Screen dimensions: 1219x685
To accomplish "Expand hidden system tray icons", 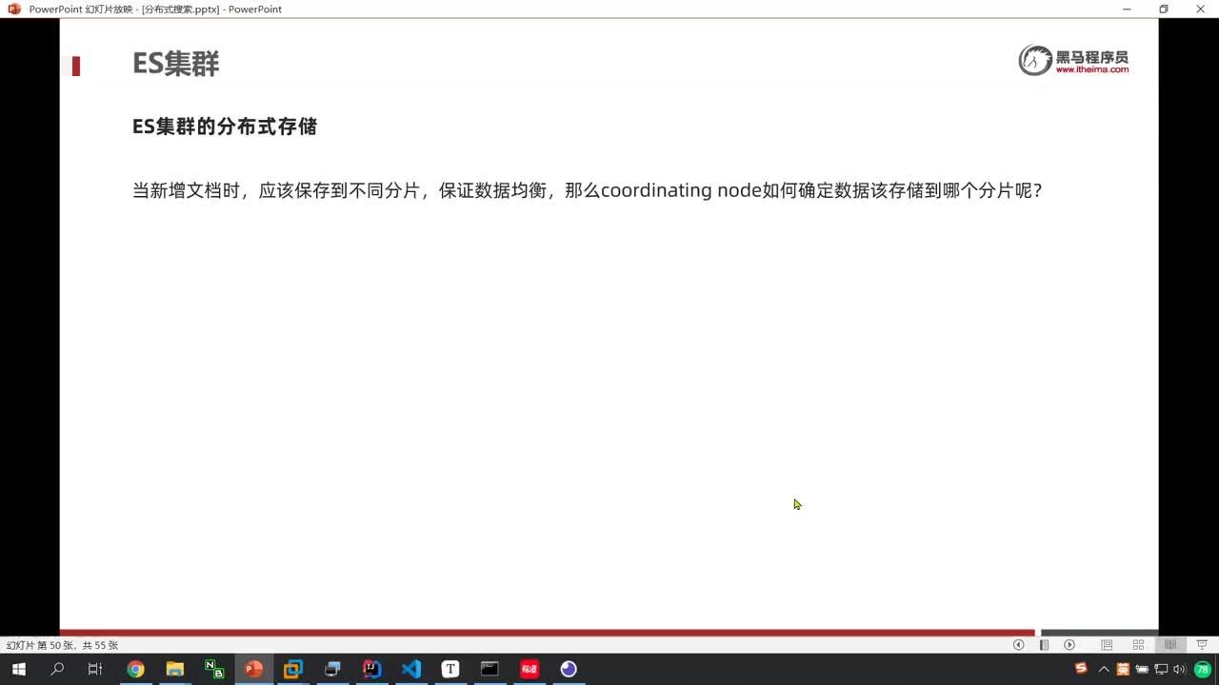I will point(1104,669).
